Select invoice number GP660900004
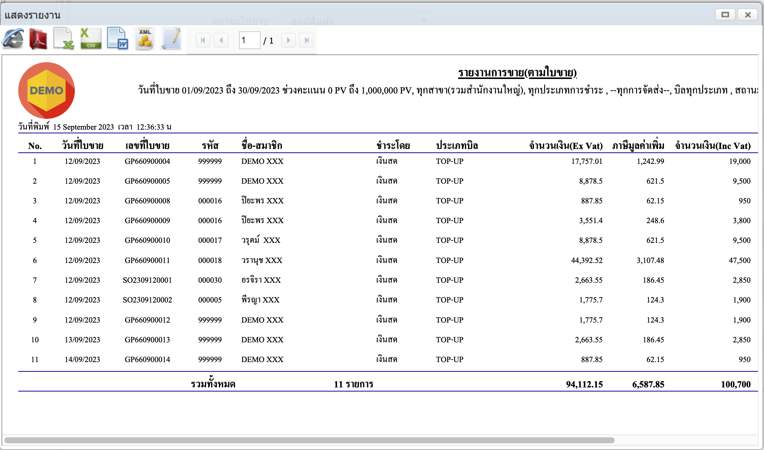This screenshot has height=450, width=764. [x=147, y=161]
